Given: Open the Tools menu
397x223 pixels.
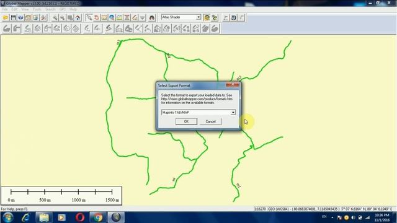Looking at the screenshot, I should 37,9.
